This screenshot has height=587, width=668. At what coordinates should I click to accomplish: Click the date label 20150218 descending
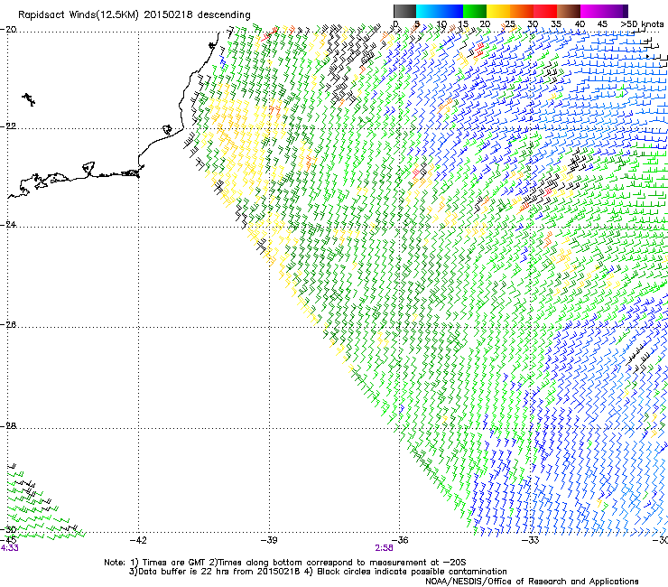pyautogui.click(x=198, y=15)
